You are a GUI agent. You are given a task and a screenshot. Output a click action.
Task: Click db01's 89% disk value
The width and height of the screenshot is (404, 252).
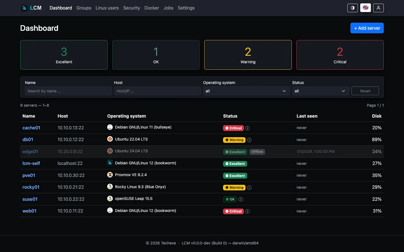377,139
